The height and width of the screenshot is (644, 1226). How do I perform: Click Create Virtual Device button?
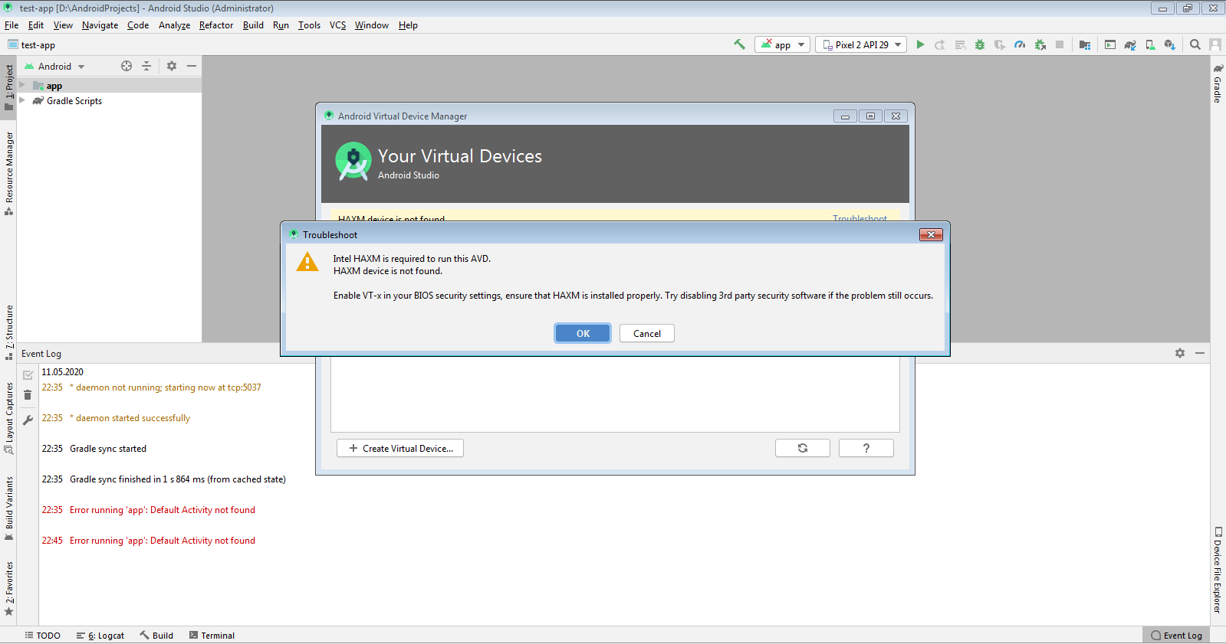(x=400, y=448)
